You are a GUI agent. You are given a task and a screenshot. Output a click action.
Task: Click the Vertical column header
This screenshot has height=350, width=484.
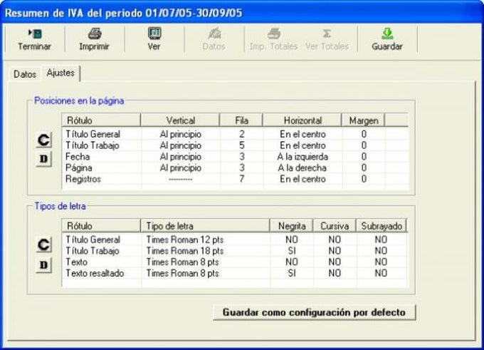coord(180,120)
